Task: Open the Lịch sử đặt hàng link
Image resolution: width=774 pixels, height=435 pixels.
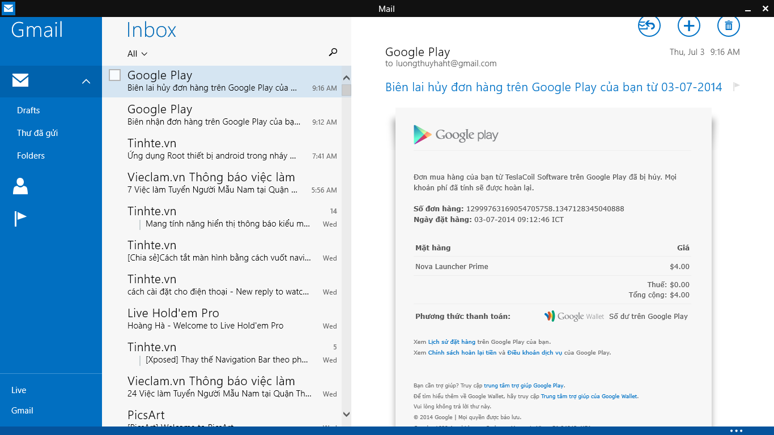Action: 452,342
